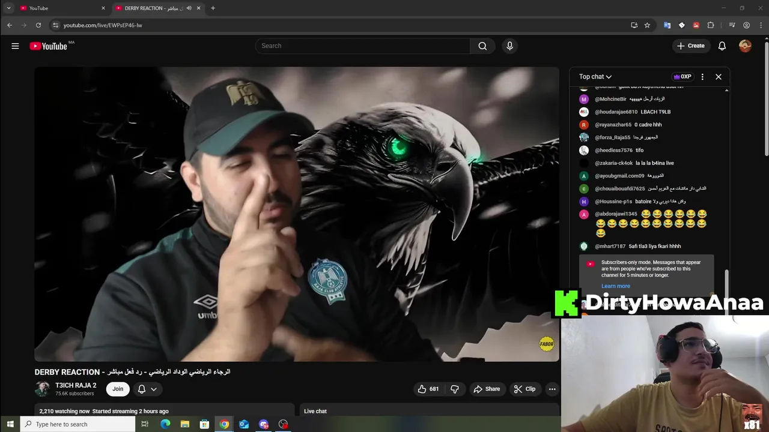The image size is (769, 432).
Task: Close the first YouTube tab
Action: tap(103, 8)
